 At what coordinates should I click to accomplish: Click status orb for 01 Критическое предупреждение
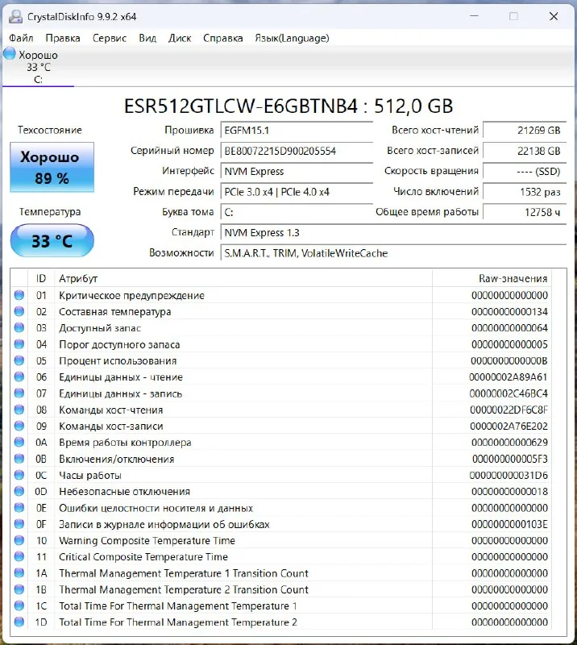coord(19,295)
